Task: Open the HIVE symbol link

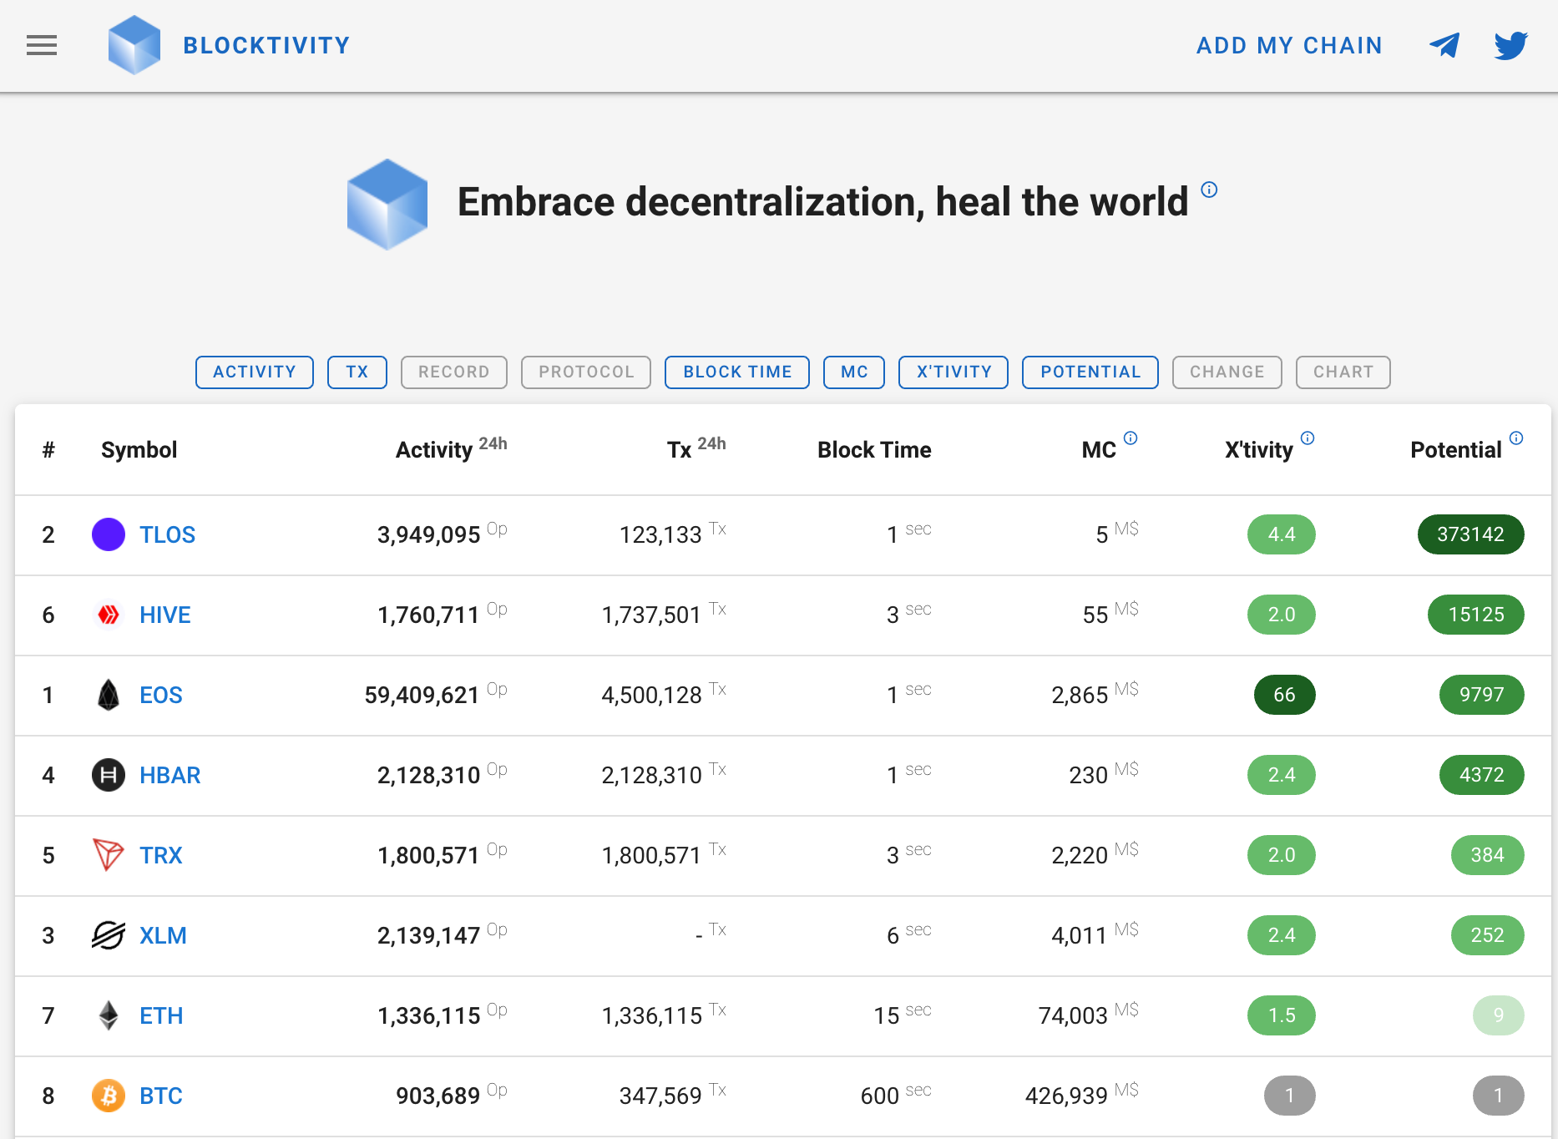Action: click(165, 615)
